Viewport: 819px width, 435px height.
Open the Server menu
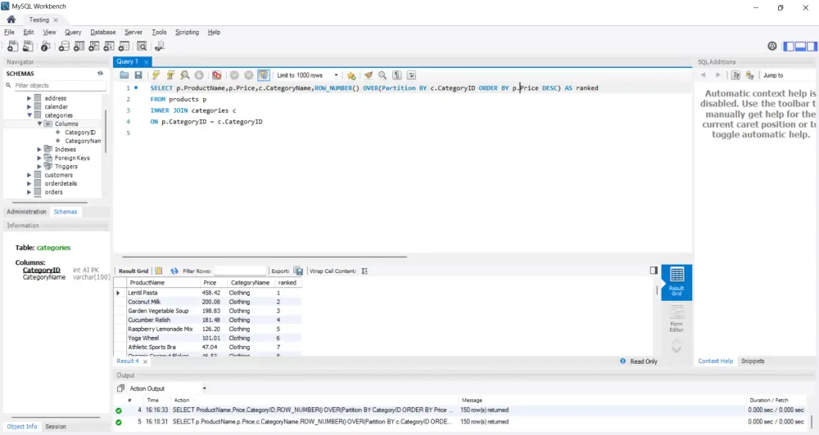[133, 33]
